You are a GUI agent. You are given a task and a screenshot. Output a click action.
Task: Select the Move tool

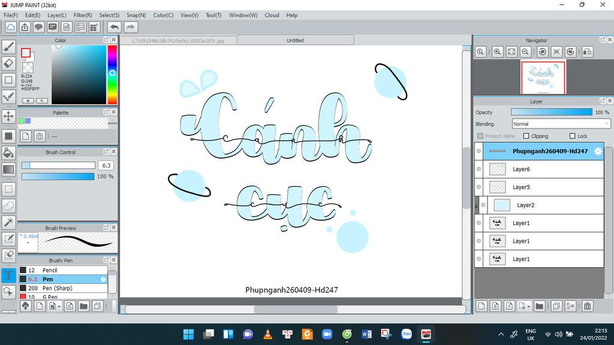click(x=8, y=116)
